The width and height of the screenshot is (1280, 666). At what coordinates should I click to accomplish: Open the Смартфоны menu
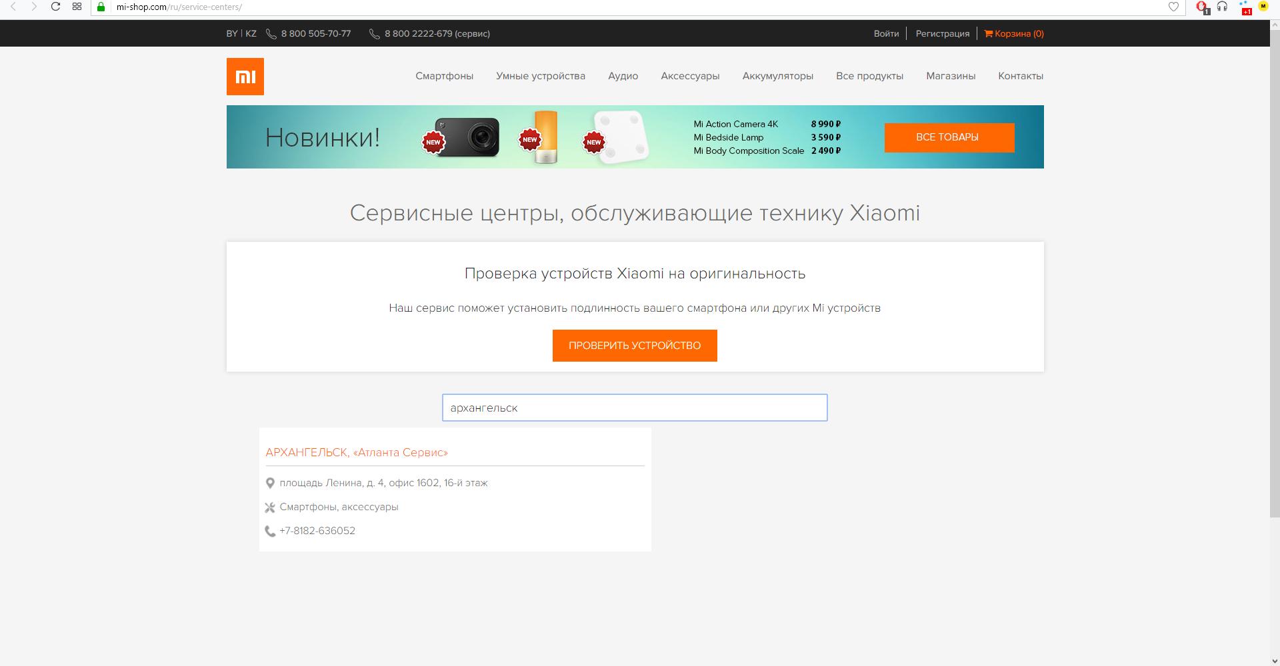[x=445, y=76]
